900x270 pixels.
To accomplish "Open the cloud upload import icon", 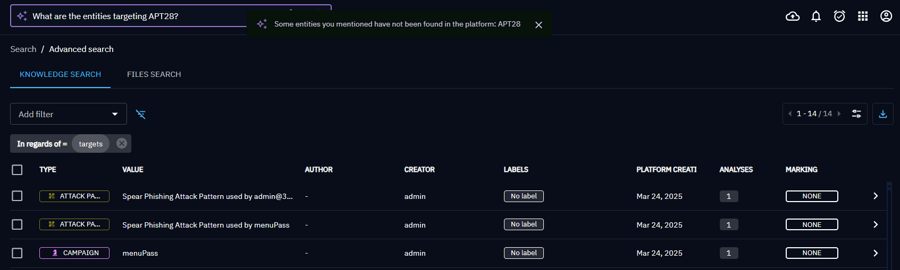I will click(793, 16).
